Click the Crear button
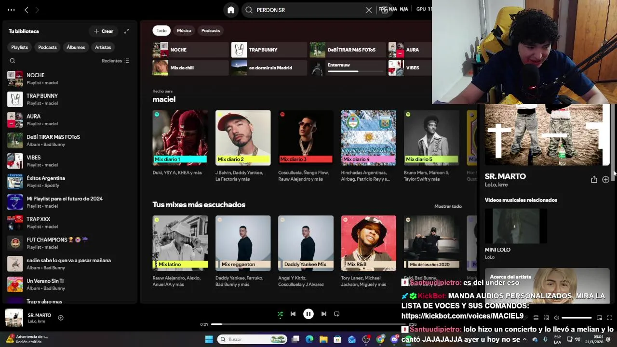 click(x=104, y=31)
